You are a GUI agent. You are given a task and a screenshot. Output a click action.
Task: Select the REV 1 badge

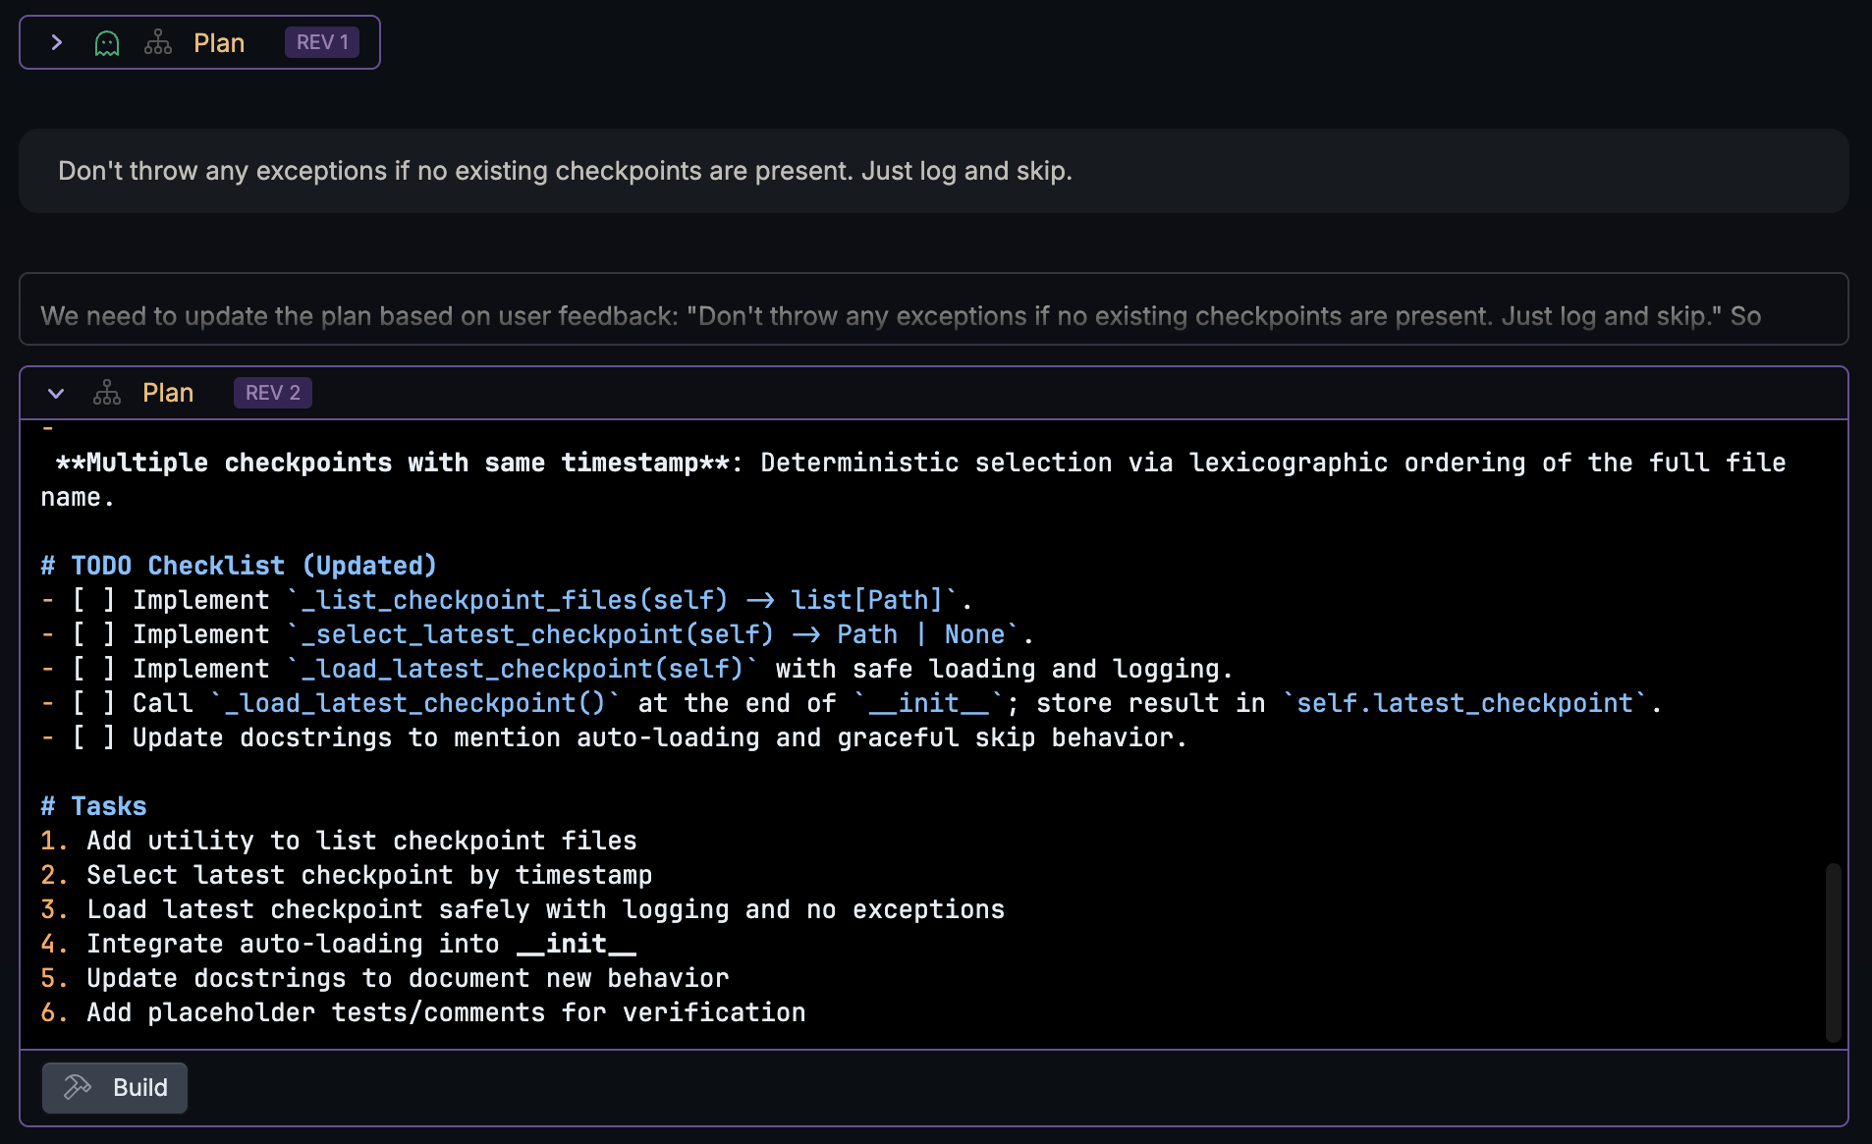point(322,41)
